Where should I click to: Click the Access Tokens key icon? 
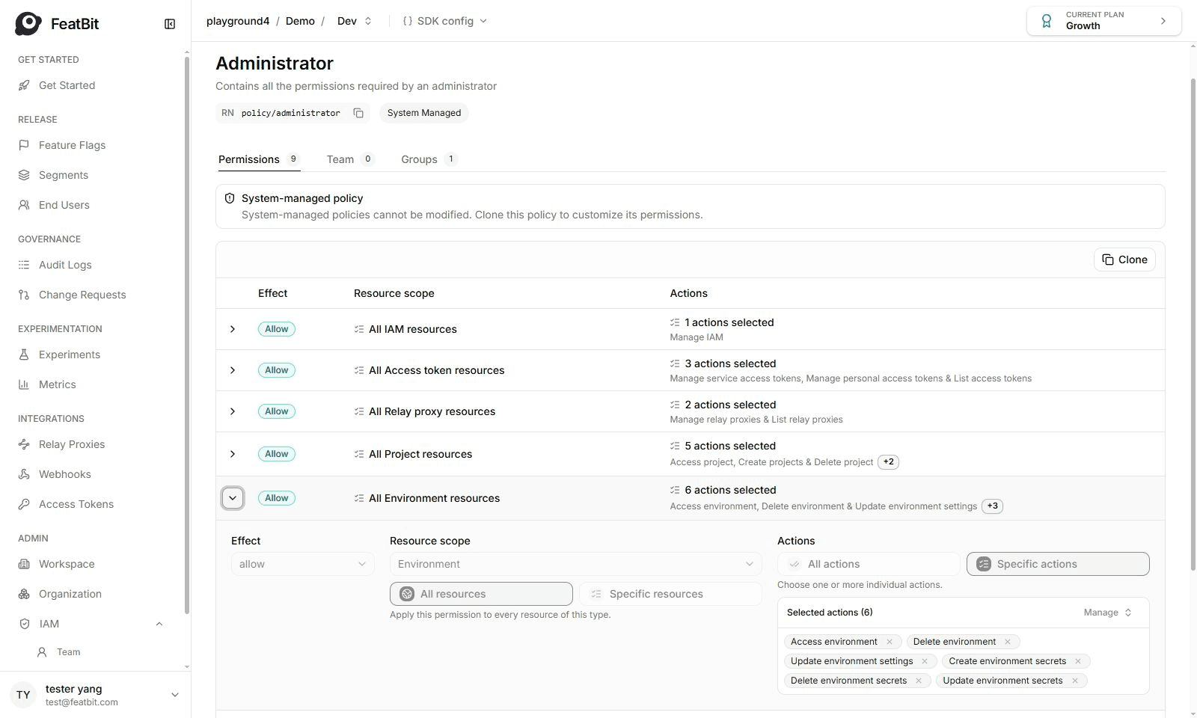[x=24, y=504]
